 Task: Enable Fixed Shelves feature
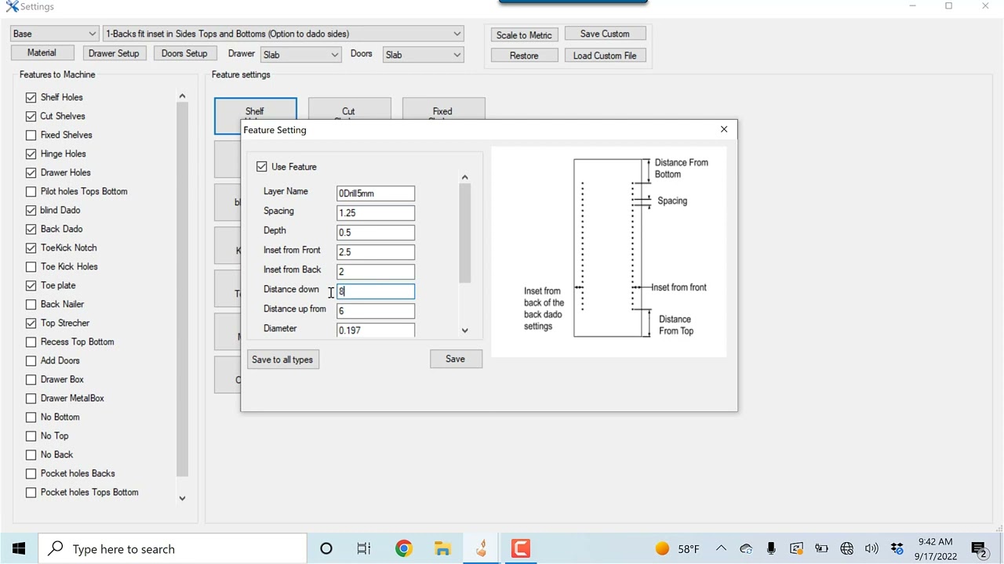tap(31, 135)
